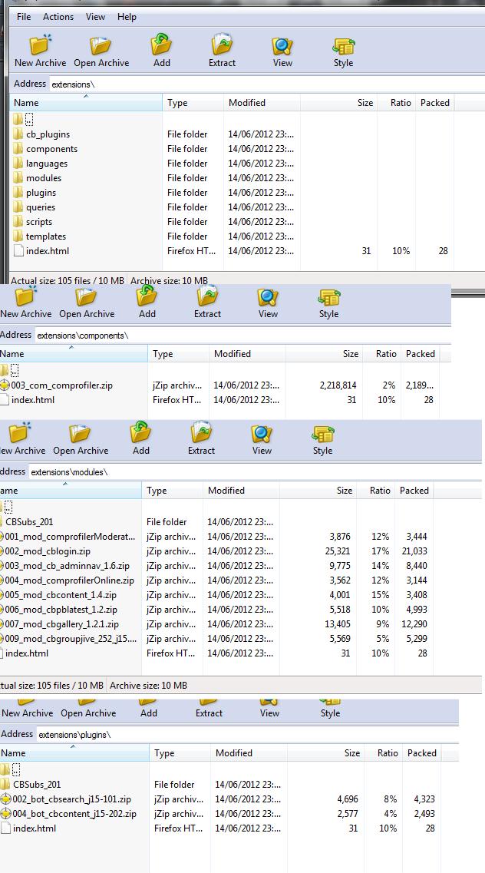Select 007_mod_cbgallery_1.2.1.zip archive
Viewport: 485px width, 873px height.
click(x=61, y=624)
